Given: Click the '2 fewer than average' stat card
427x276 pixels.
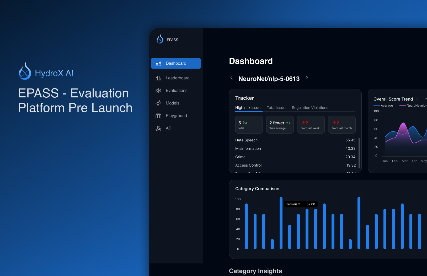Looking at the screenshot, I should [x=280, y=125].
